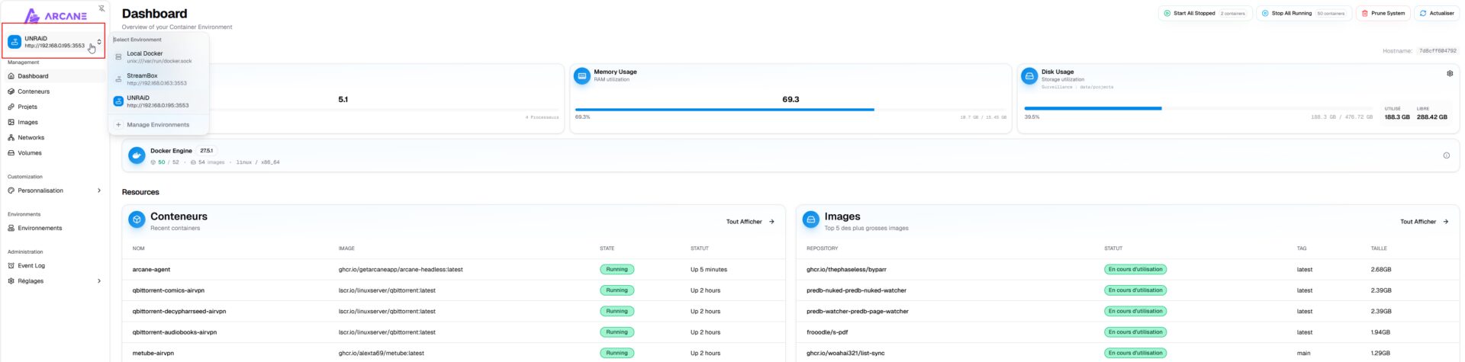Open the Networks page from sidebar
1465x362 pixels.
pos(31,138)
